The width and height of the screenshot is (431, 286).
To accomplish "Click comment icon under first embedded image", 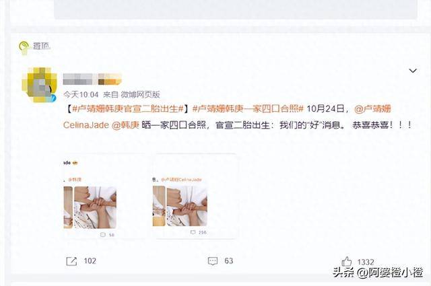I will pyautogui.click(x=103, y=235).
